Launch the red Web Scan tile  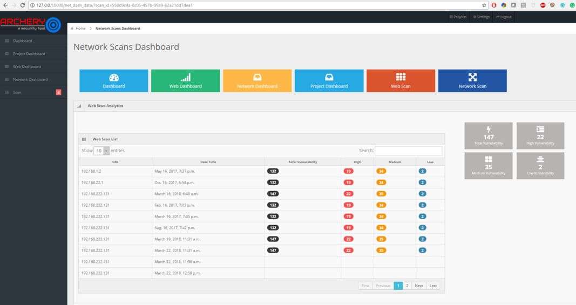pos(401,81)
